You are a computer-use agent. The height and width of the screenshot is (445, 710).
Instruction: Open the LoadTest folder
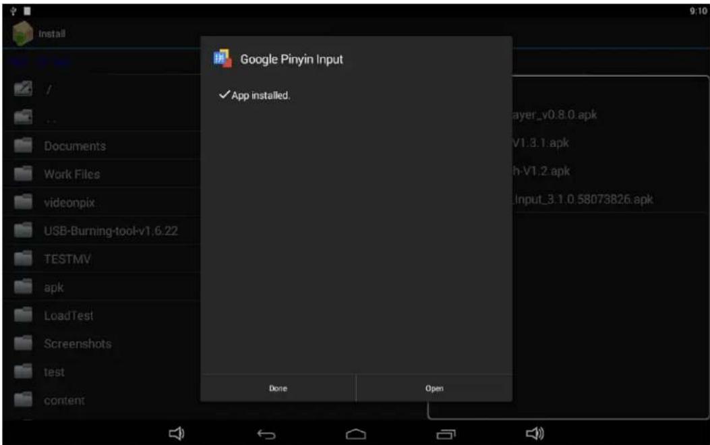tap(102, 315)
